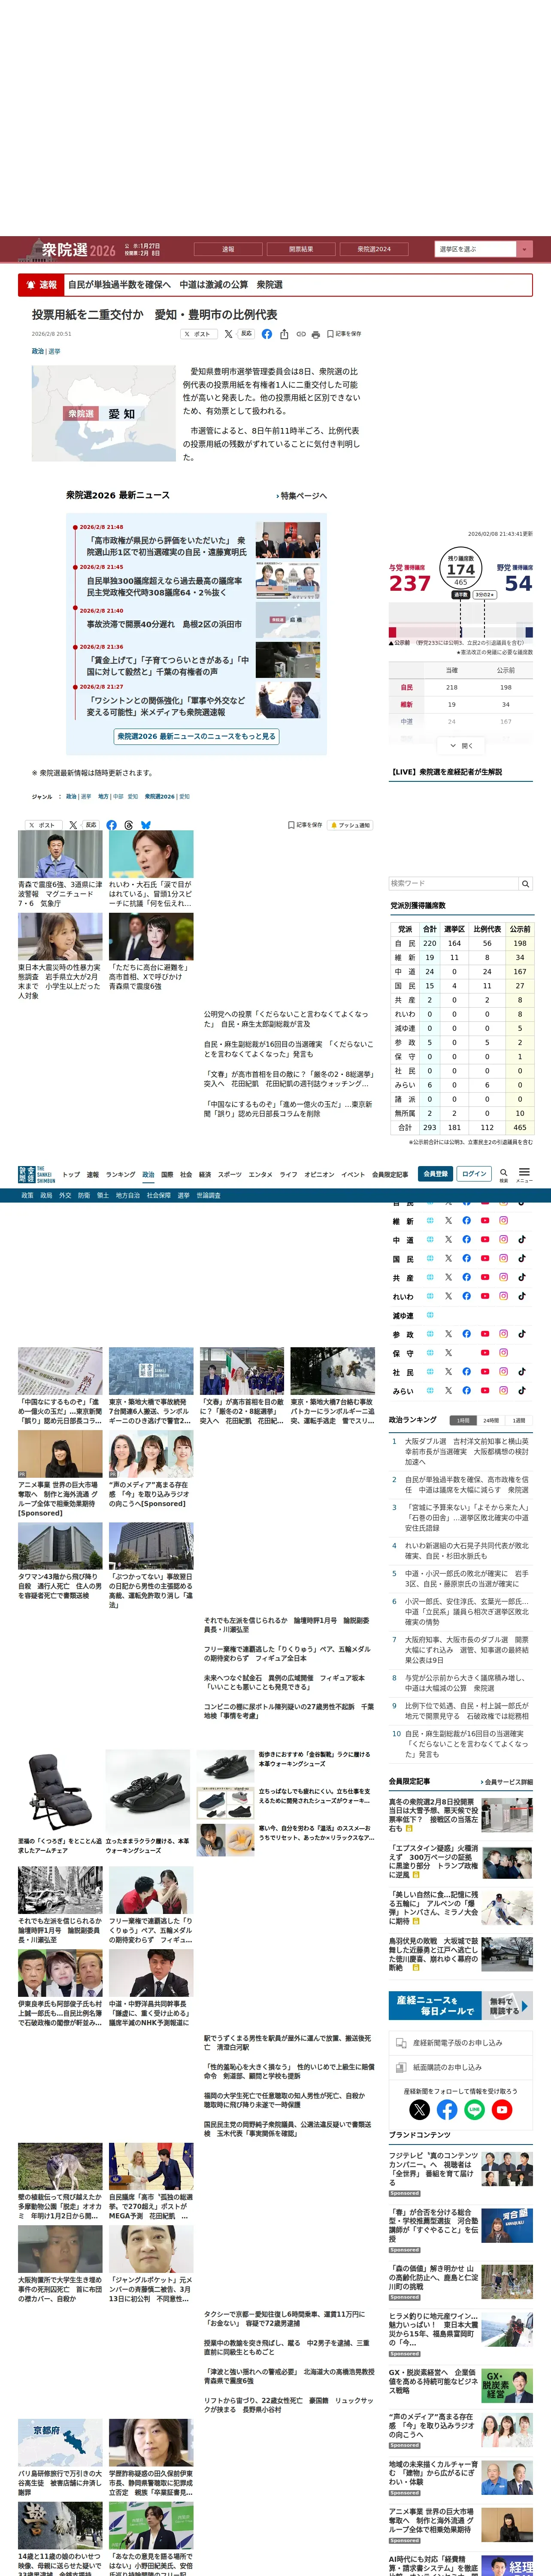Image resolution: width=551 pixels, height=2576 pixels.
Task: Click the ログイン button
Action: coord(474,1174)
